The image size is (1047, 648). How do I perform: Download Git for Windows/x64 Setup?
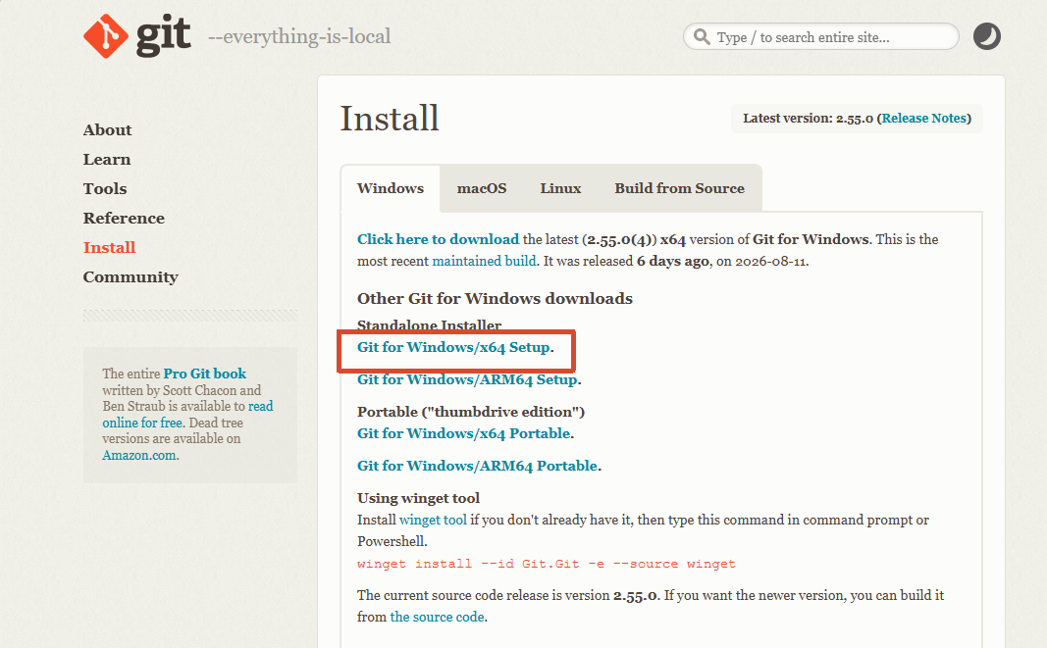click(x=453, y=347)
